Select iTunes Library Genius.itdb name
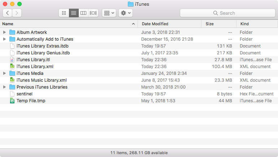This screenshot has width=278, height=157. [x=43, y=53]
